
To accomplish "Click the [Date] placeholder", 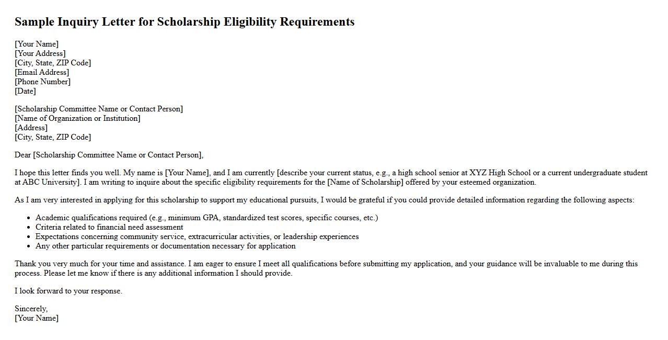I will coord(25,91).
